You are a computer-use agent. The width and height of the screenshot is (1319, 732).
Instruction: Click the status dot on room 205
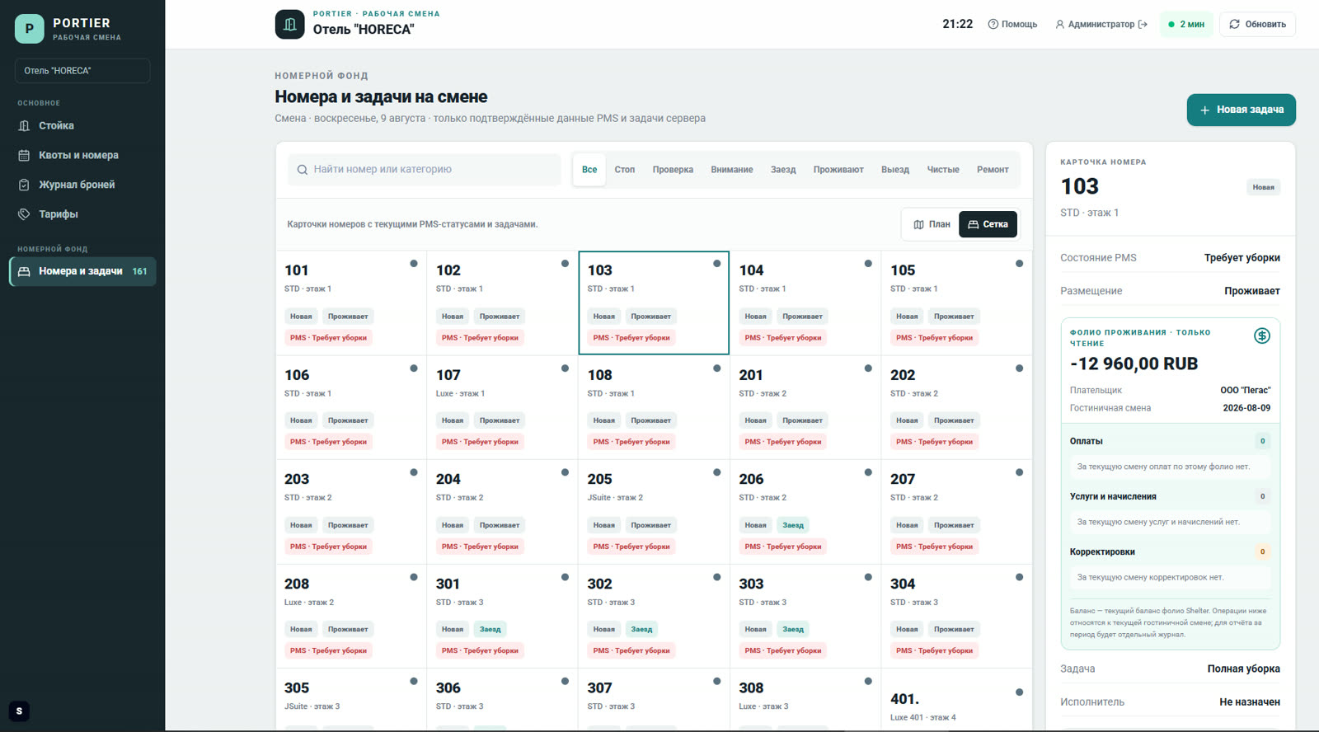pyautogui.click(x=717, y=472)
